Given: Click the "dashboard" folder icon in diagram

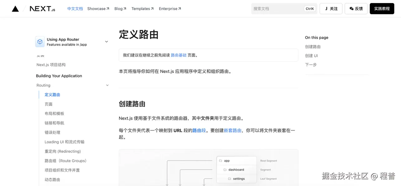Looking at the screenshot, I should click(225, 170).
